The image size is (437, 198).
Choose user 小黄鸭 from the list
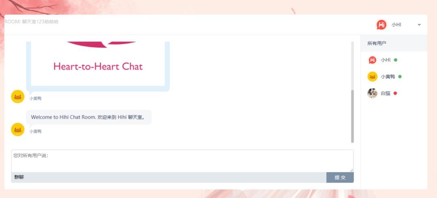coord(388,77)
